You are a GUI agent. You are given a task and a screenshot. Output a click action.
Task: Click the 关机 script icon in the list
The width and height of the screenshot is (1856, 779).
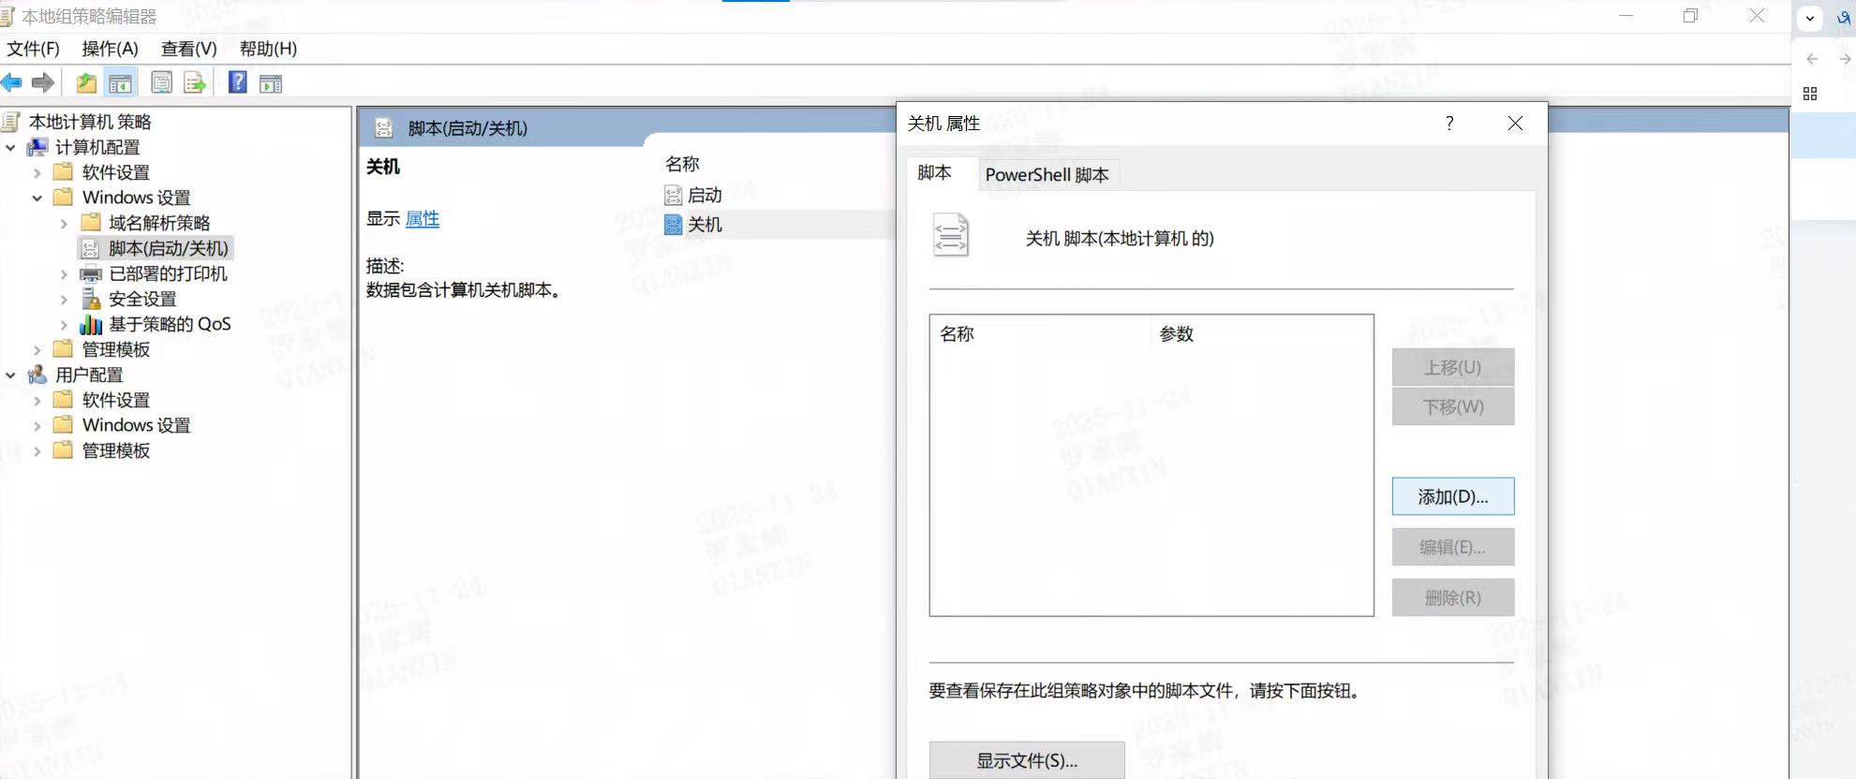[x=673, y=225]
